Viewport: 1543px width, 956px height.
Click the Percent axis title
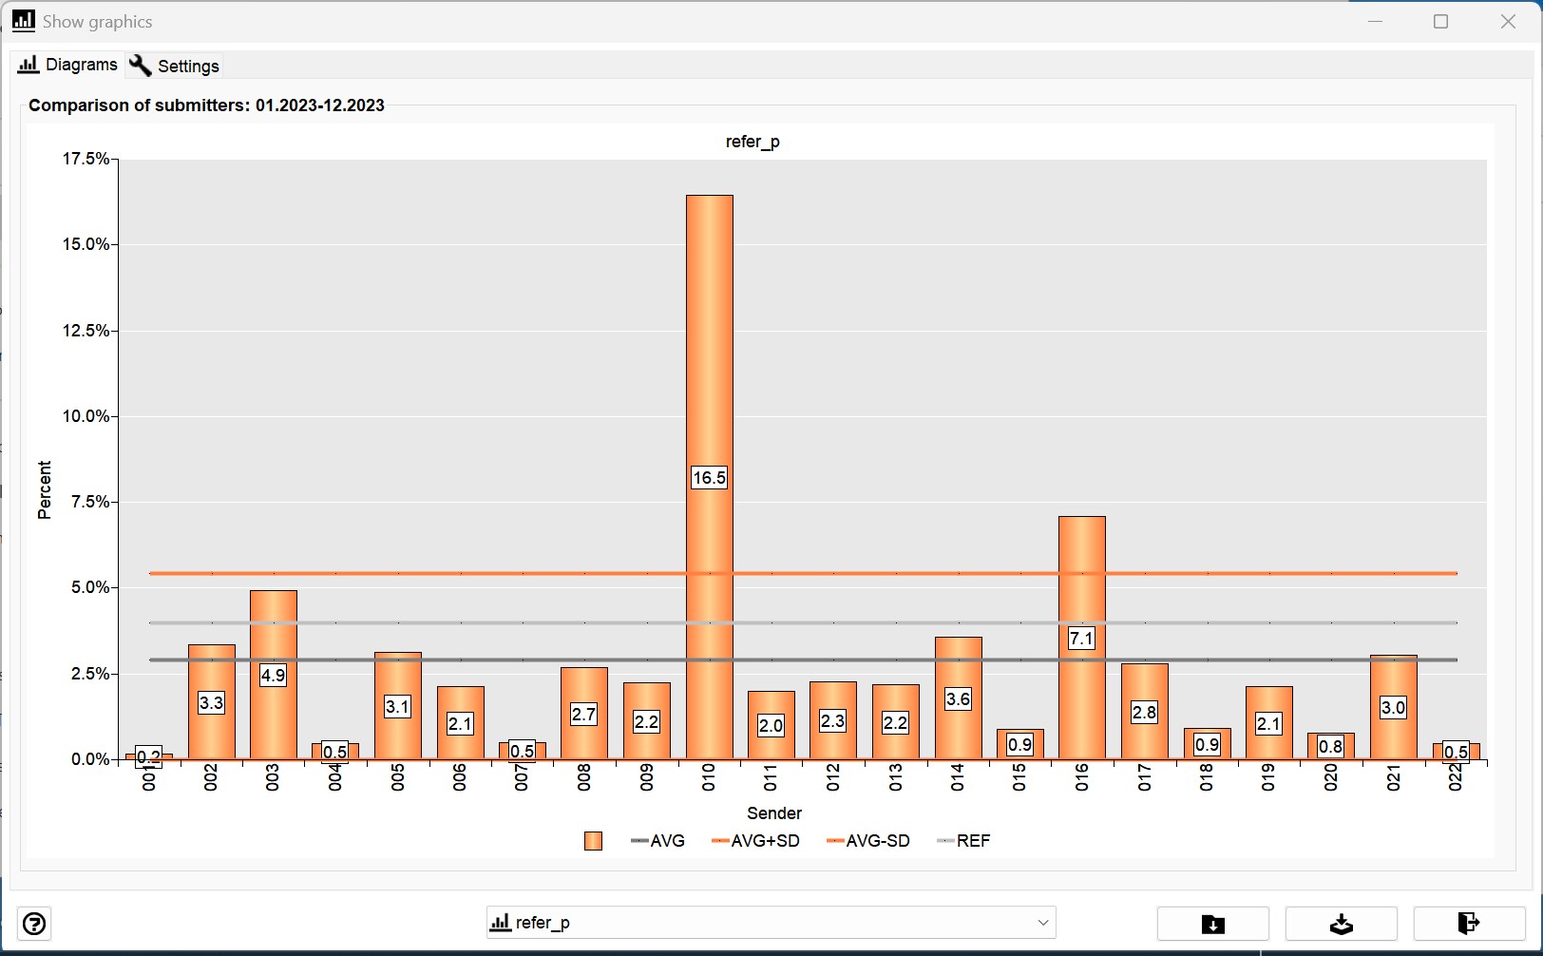tap(44, 490)
